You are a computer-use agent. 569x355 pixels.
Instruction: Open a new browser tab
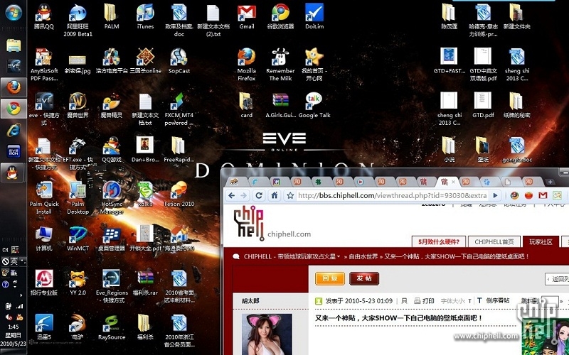550,182
